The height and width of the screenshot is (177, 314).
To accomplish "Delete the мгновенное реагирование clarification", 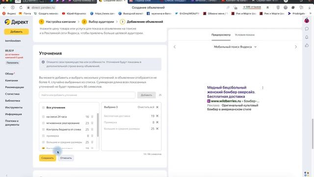I will coord(92,123).
